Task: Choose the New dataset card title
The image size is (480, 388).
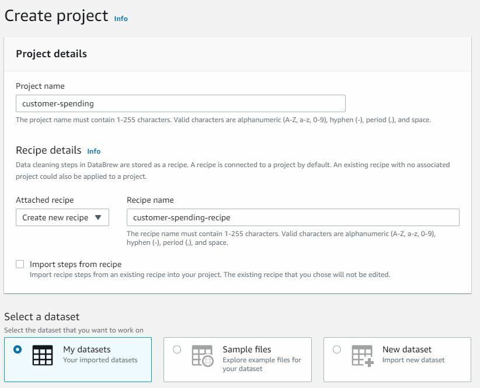Action: pyautogui.click(x=407, y=349)
